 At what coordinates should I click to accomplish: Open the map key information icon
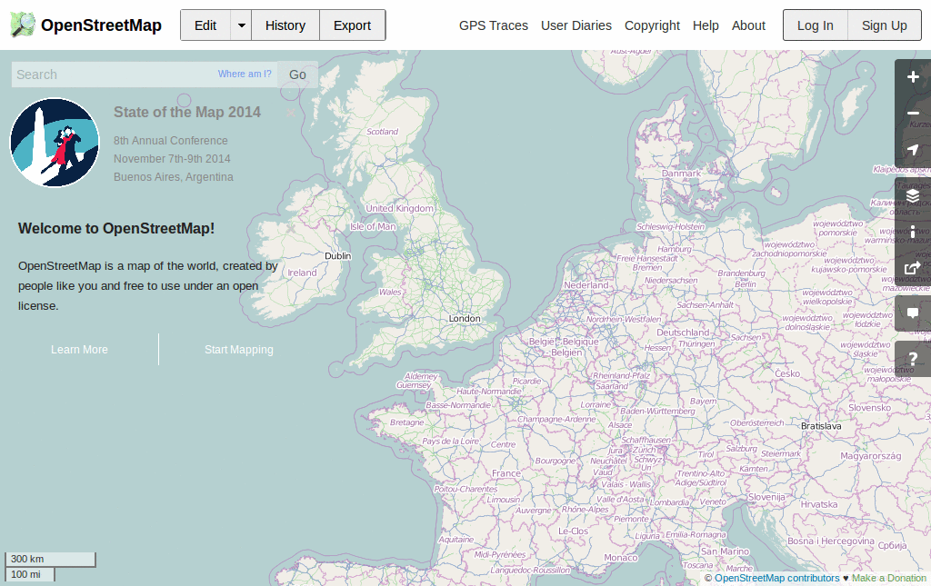(913, 232)
